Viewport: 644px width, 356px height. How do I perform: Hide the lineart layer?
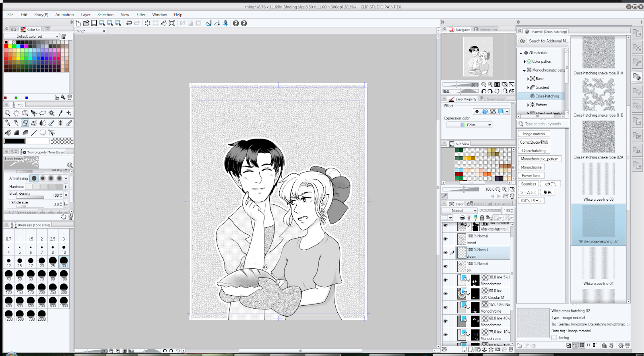[445, 239]
